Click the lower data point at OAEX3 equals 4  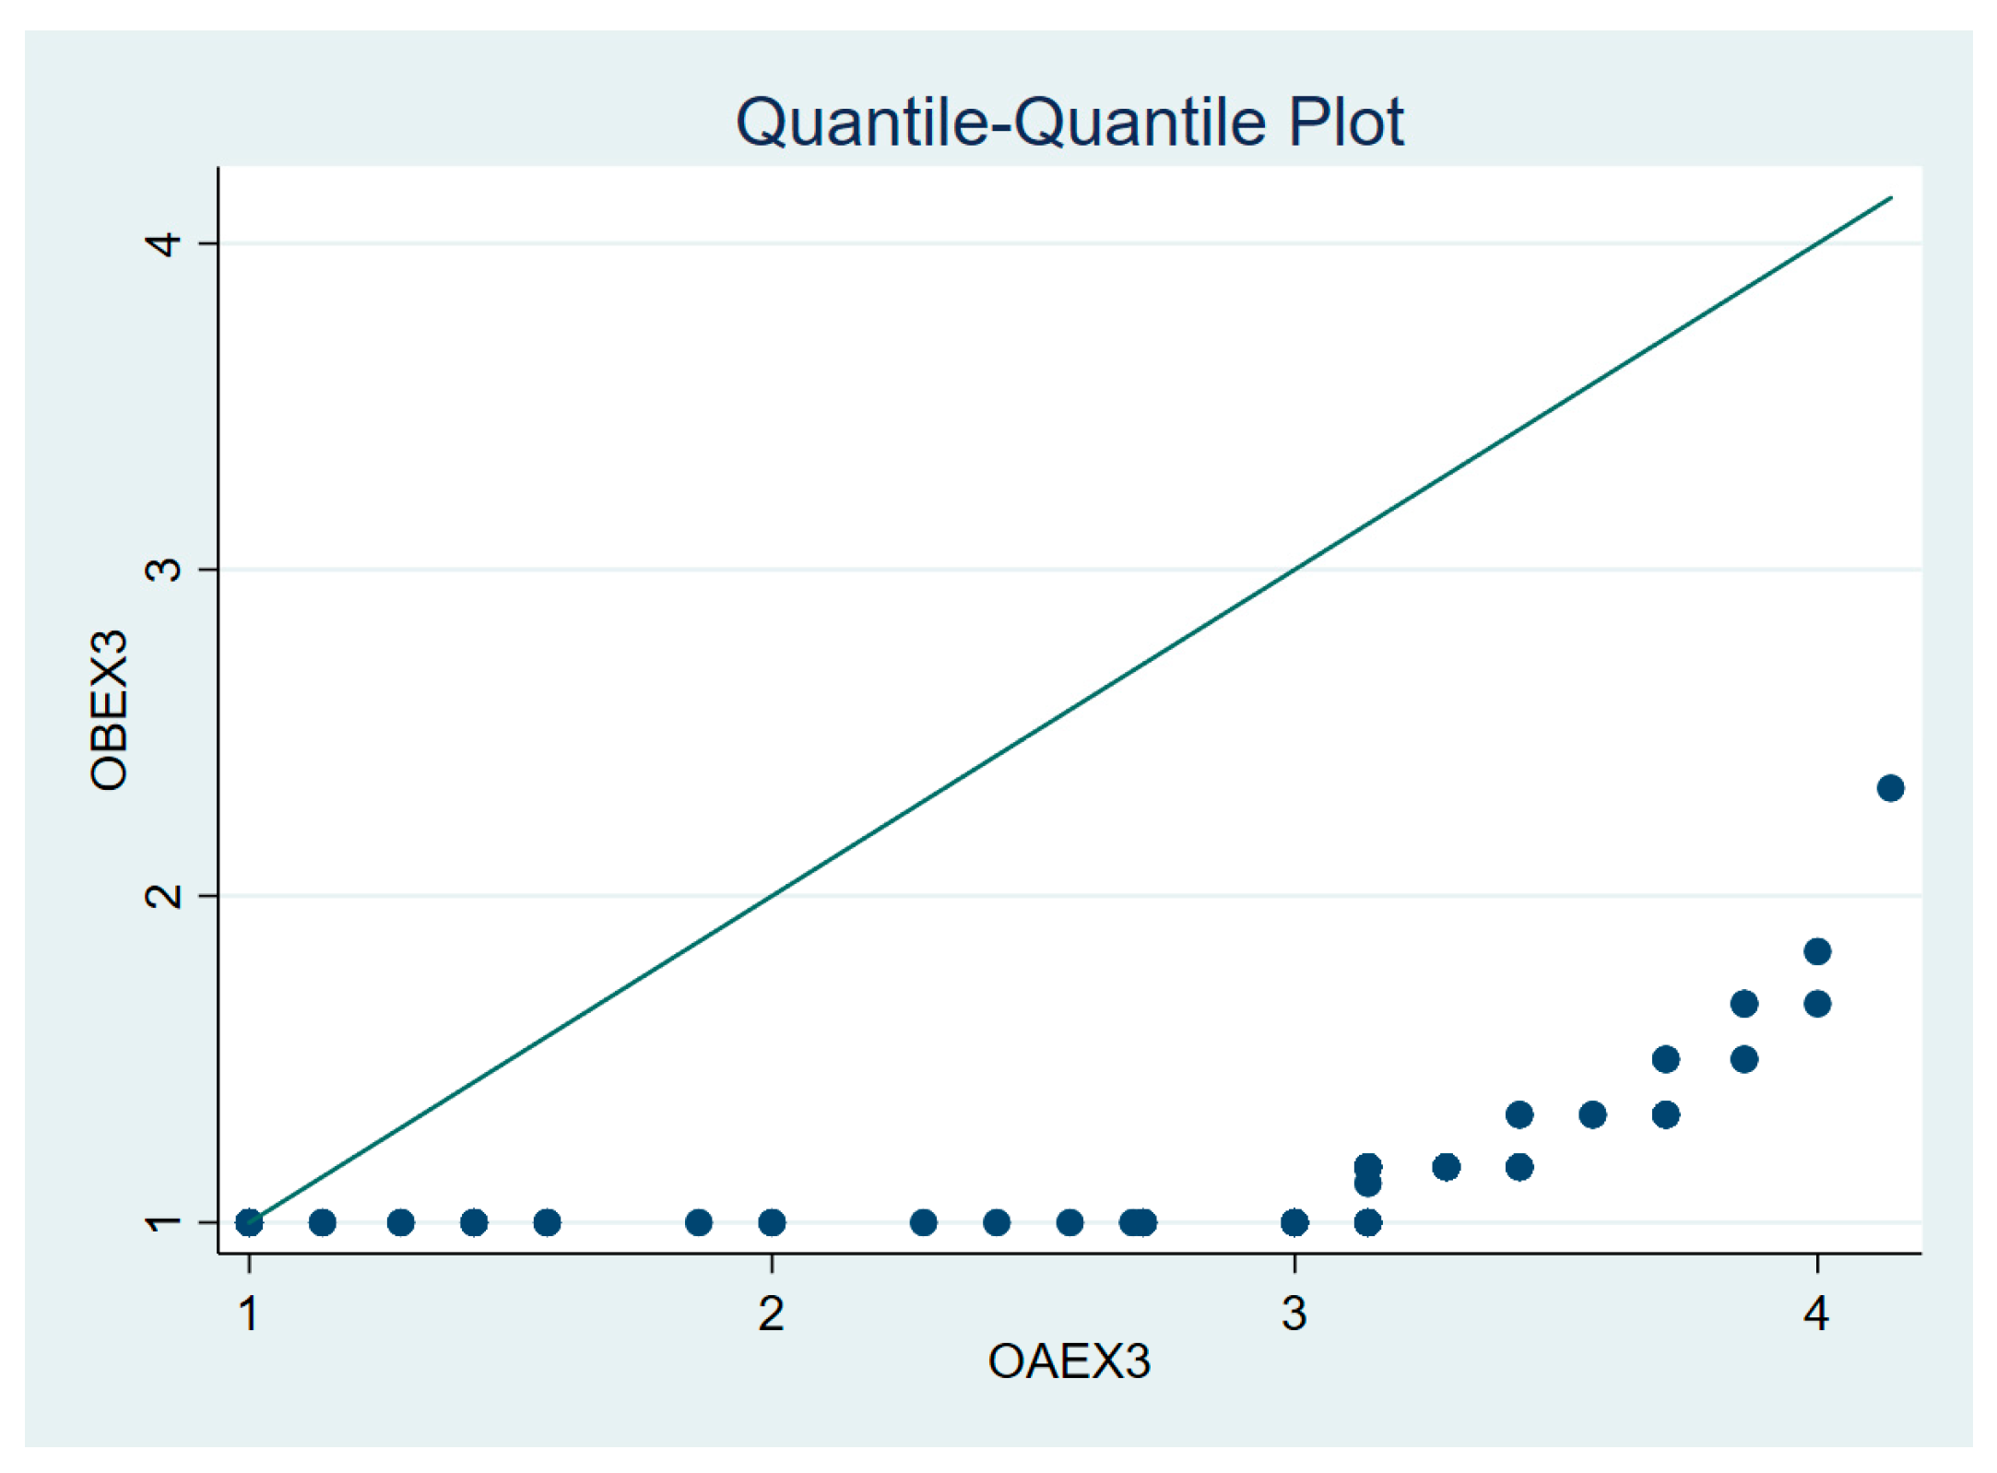coord(1817,1004)
